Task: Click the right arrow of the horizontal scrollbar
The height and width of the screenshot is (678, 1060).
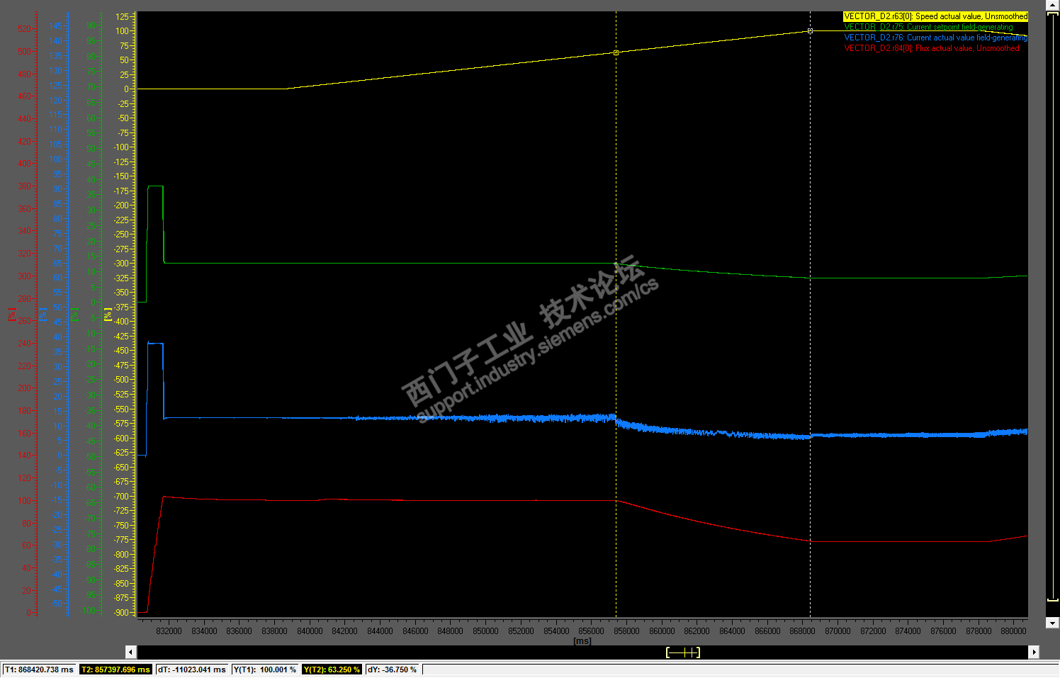Action: (1034, 652)
